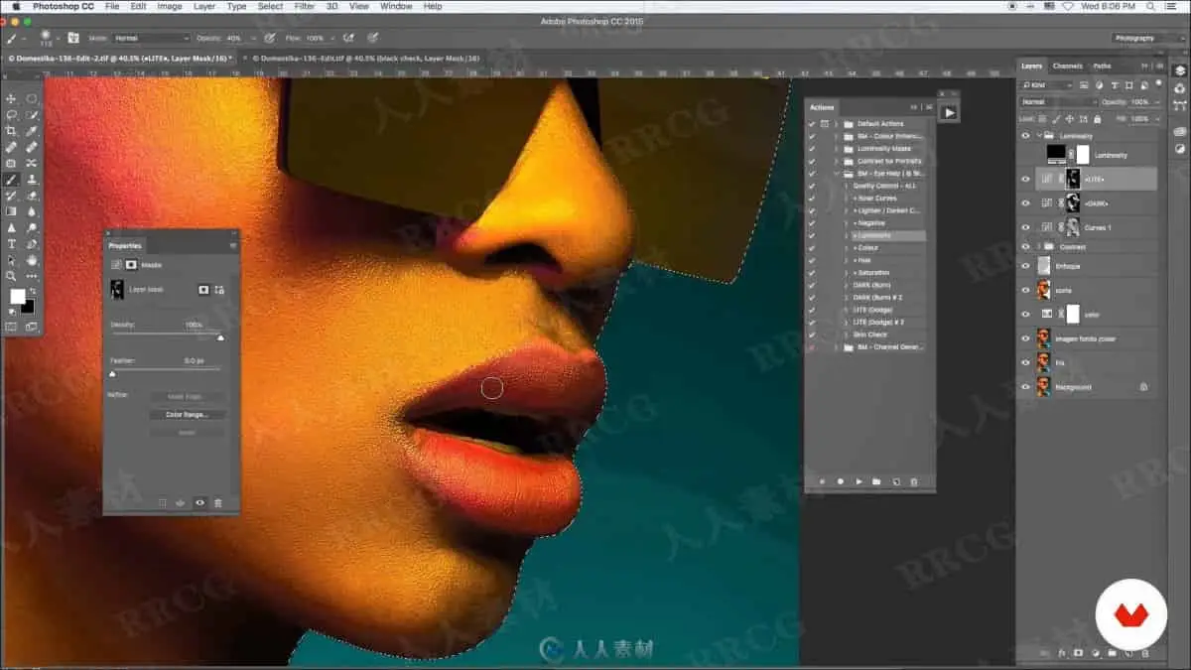This screenshot has width=1191, height=670.
Task: Select the Brush tool in toolbox
Action: click(x=12, y=180)
